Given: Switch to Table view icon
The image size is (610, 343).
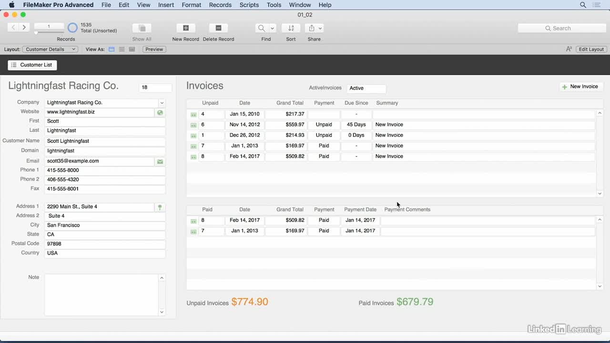Looking at the screenshot, I should pos(132,49).
